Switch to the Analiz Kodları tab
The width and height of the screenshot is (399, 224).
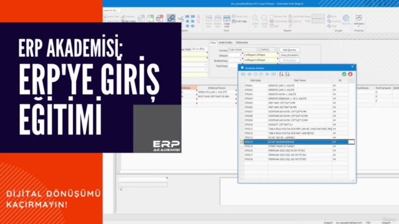coord(226,43)
